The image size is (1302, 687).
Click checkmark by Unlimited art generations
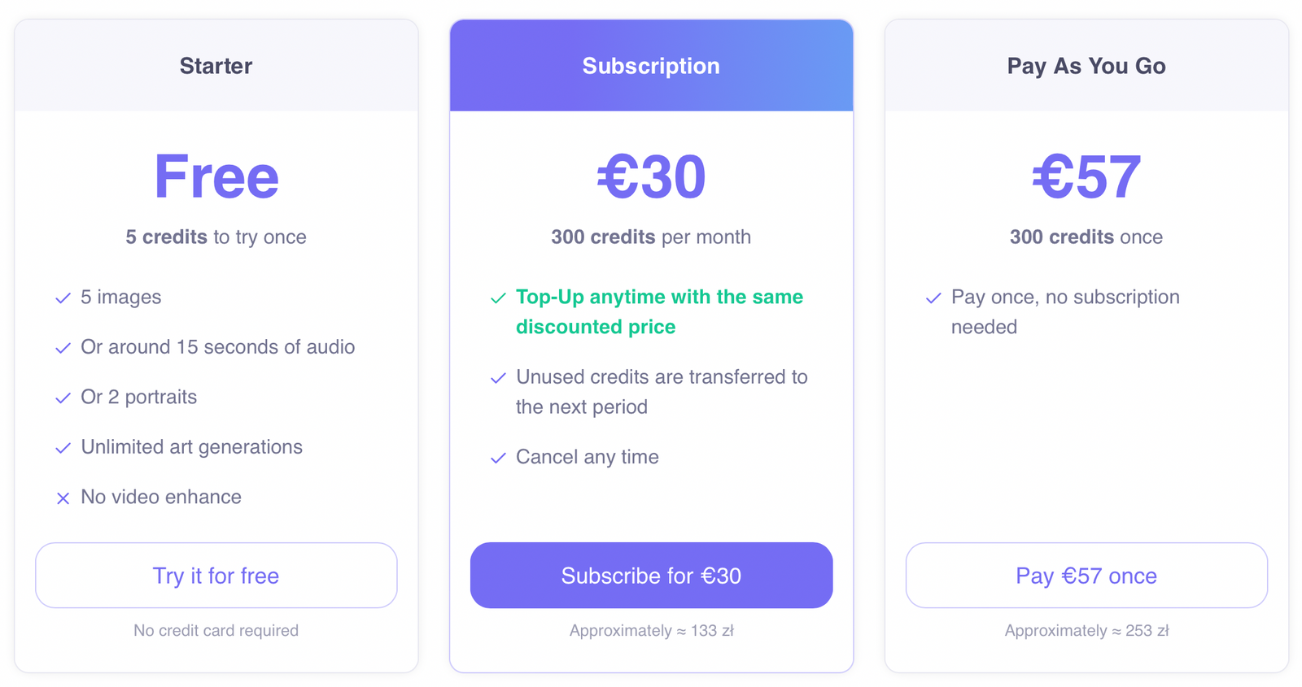63,448
